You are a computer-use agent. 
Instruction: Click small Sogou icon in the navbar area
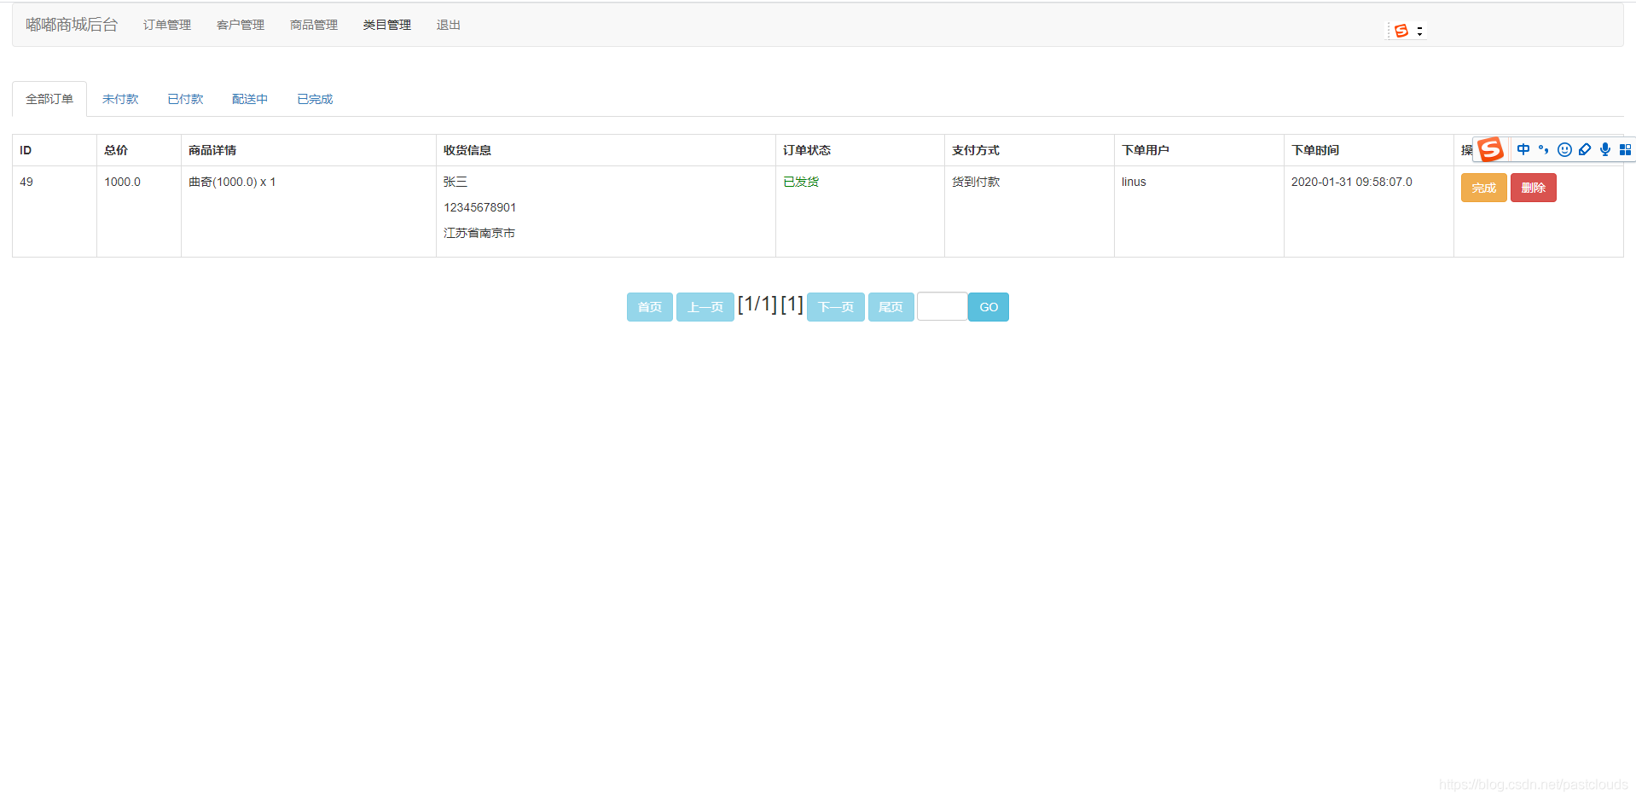pyautogui.click(x=1401, y=31)
